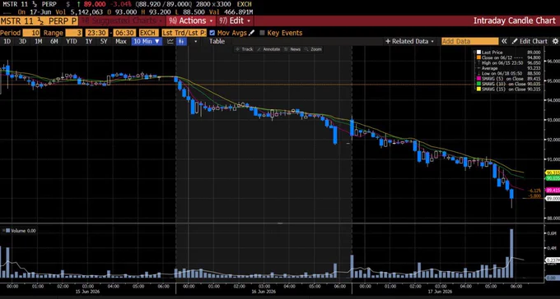Open the Related Data menu
Screen dimensions: 560x299
[x=409, y=41]
